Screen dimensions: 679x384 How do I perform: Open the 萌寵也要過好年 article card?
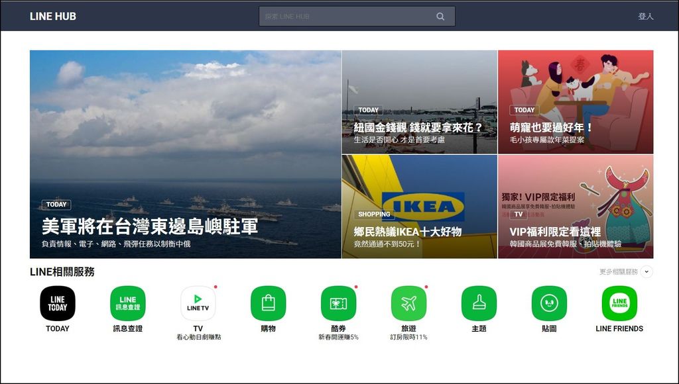(x=576, y=102)
